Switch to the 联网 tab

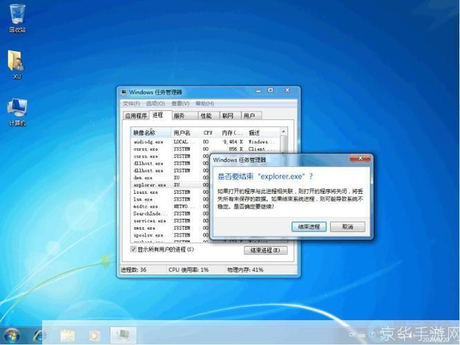coord(230,116)
